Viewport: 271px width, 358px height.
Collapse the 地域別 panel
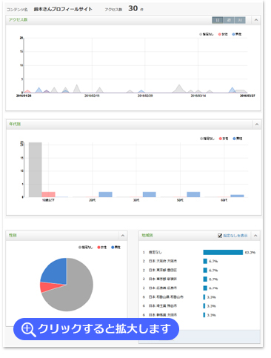coord(255,236)
